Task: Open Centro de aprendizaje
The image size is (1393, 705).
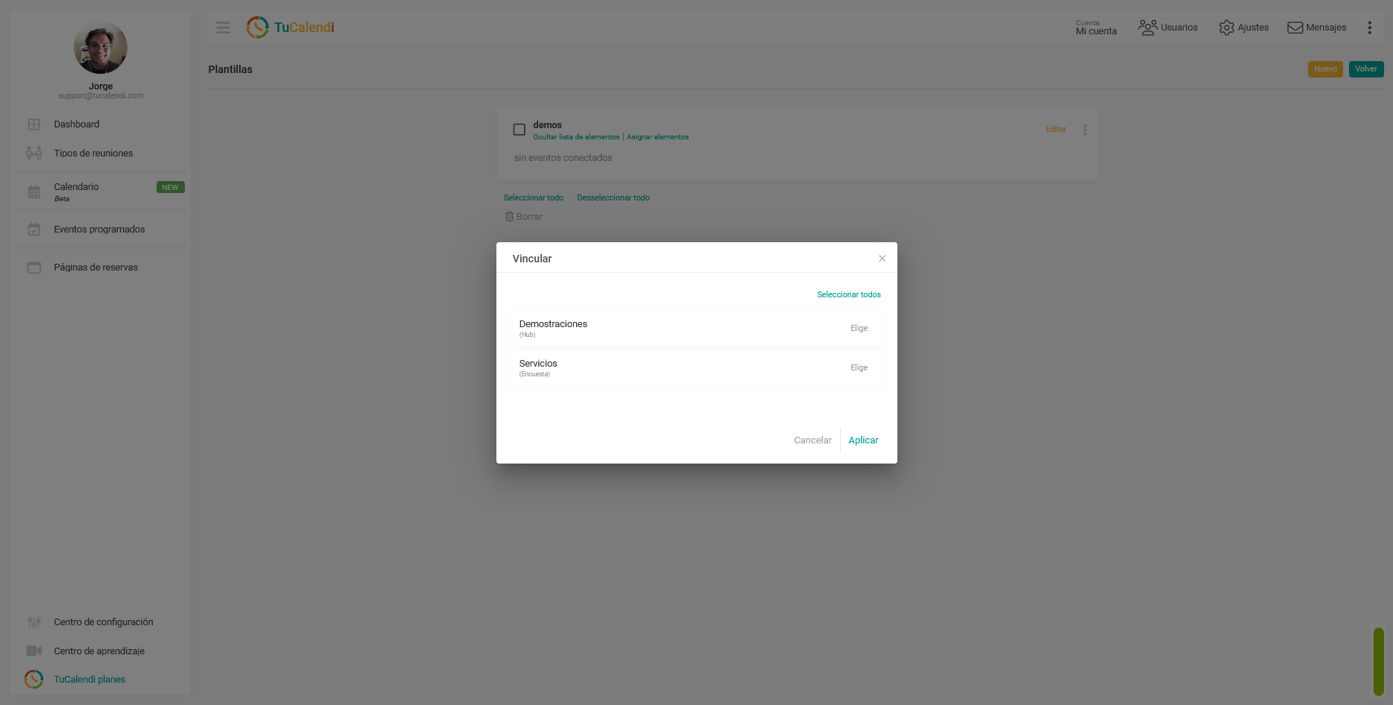Action: pyautogui.click(x=99, y=651)
